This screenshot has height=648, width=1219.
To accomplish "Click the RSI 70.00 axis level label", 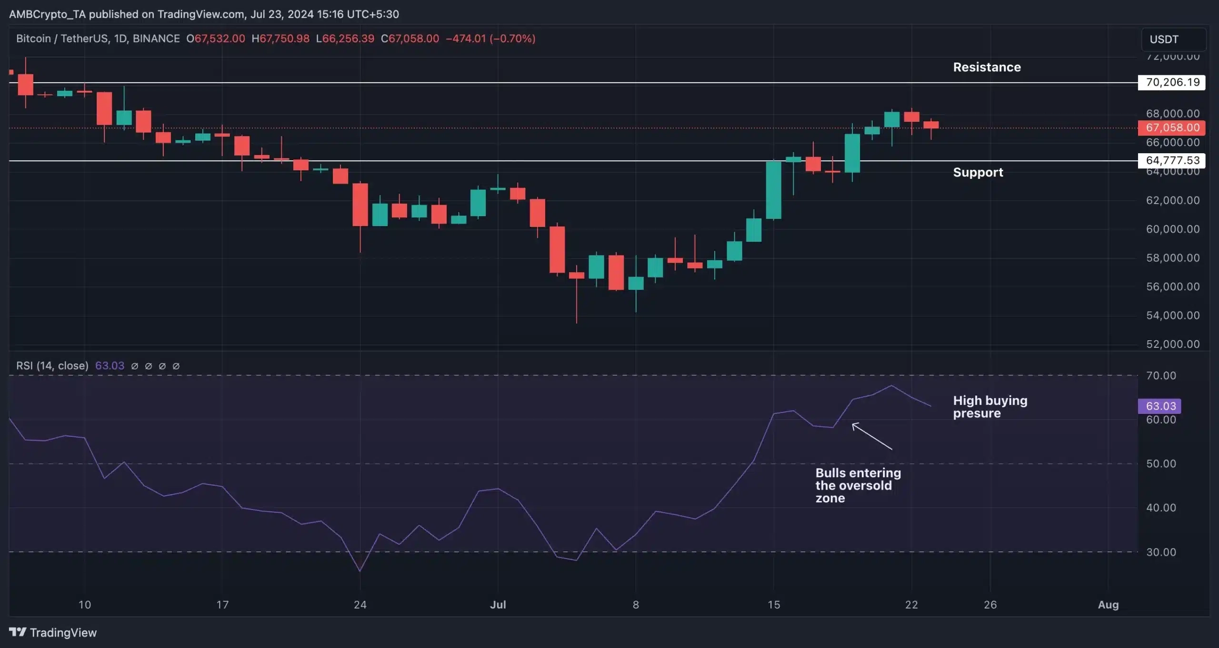I will pos(1161,375).
